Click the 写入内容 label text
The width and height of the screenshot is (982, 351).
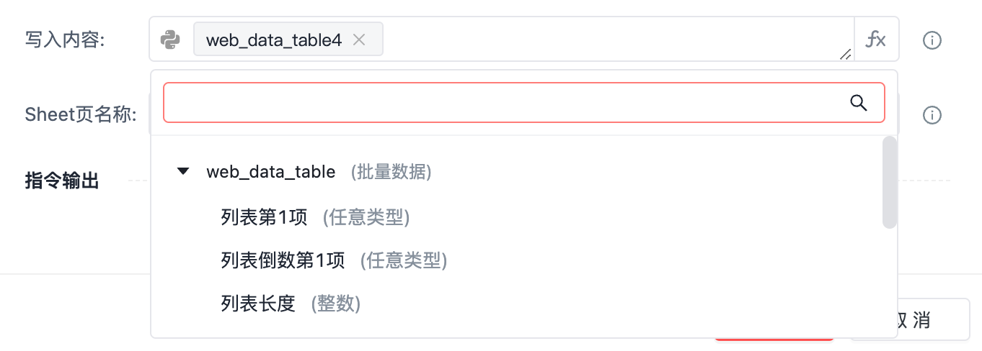pyautogui.click(x=65, y=40)
